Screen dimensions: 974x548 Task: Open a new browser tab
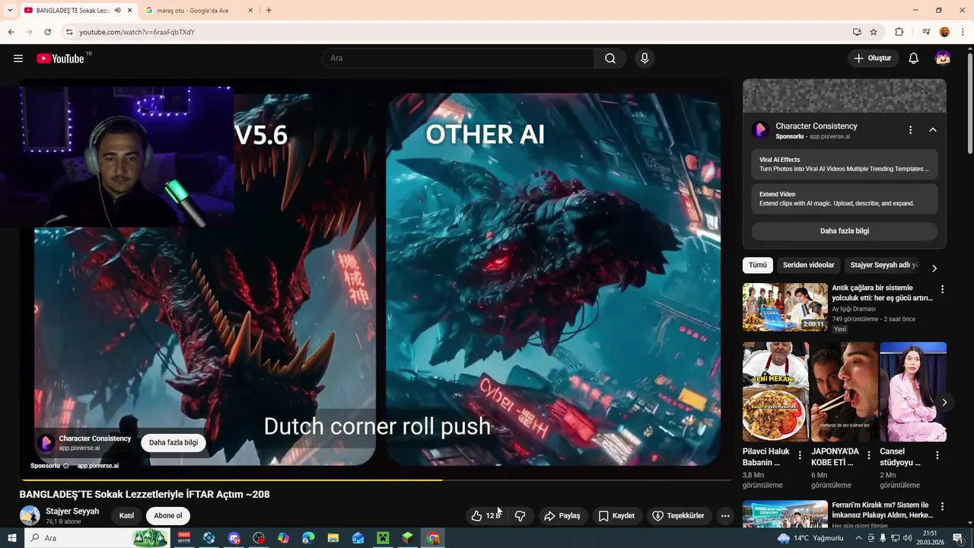click(269, 11)
